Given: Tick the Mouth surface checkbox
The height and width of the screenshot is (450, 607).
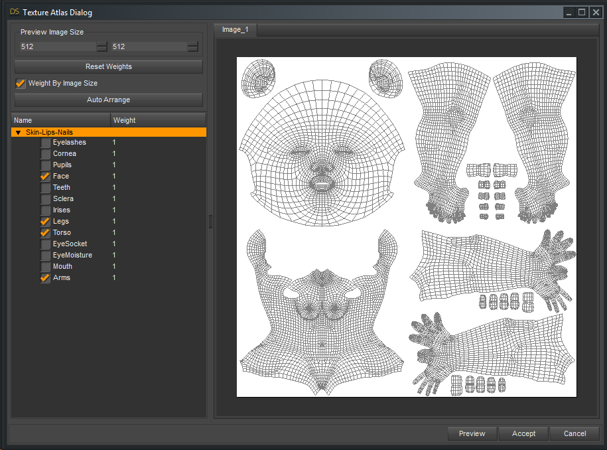Looking at the screenshot, I should click(x=45, y=266).
